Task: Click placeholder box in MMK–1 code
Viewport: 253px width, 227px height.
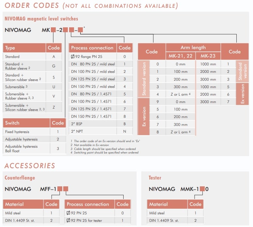Action: [x=202, y=189]
